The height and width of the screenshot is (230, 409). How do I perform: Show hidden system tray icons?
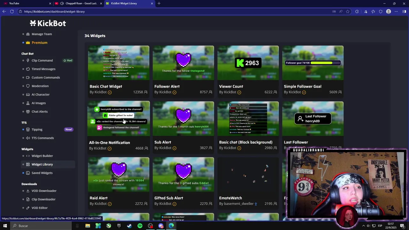coord(363,226)
